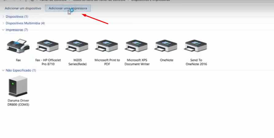
Task: Select Send To OneNote 2016 printer icon
Action: (x=196, y=46)
